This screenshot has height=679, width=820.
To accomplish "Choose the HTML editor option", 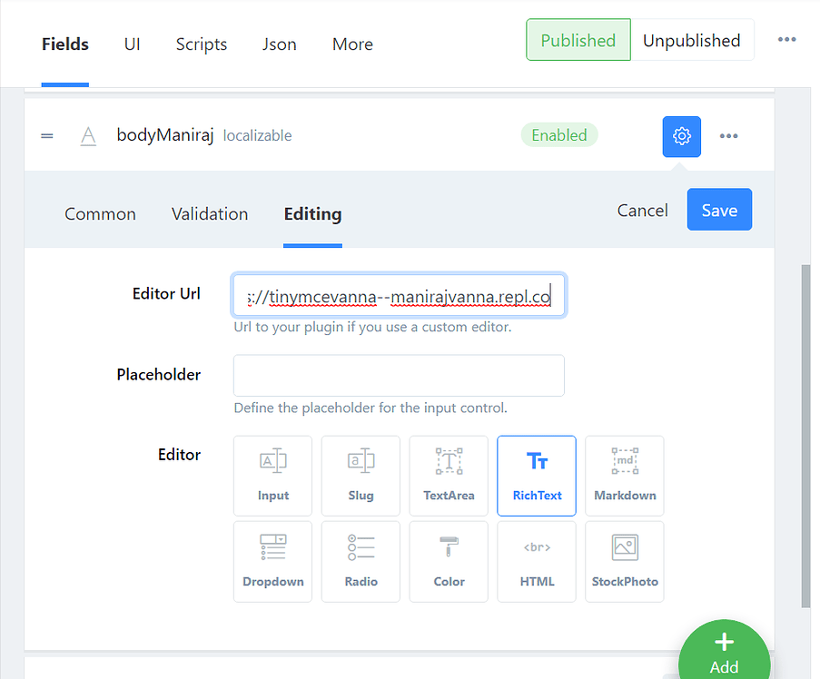I will tap(537, 562).
